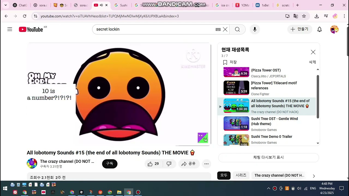Click the 공유 share button
Image resolution: width=349 pixels, height=196 pixels.
(189, 164)
